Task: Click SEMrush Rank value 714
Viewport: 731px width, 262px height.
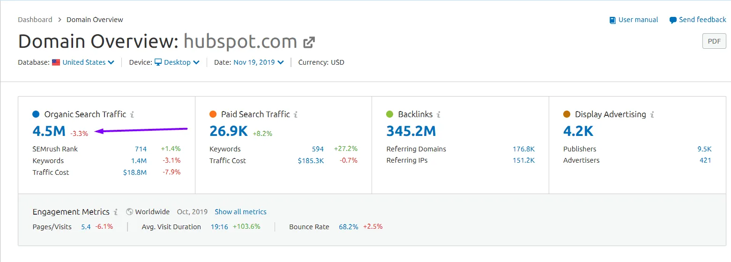Action: (x=141, y=149)
